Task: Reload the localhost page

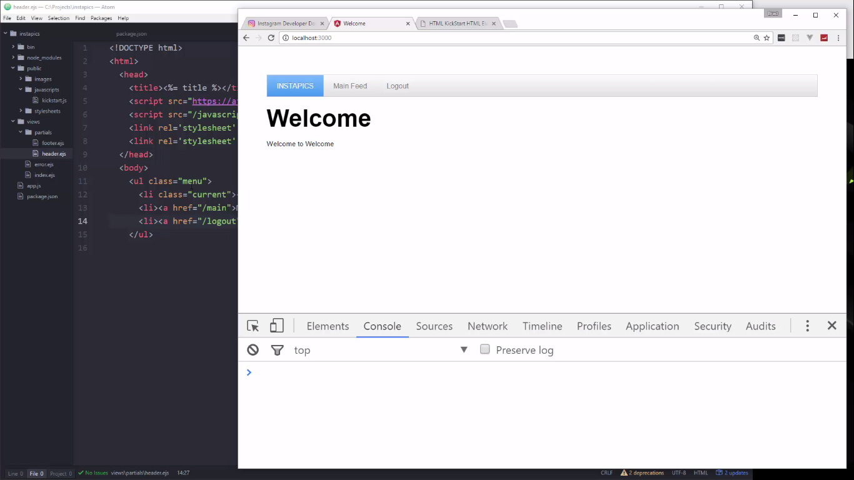Action: click(271, 37)
